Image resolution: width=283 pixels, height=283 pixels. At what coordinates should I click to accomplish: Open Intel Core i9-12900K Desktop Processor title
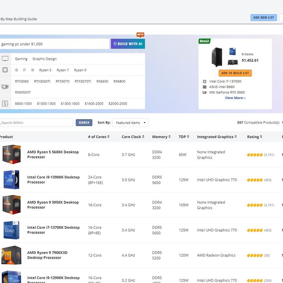click(53, 279)
